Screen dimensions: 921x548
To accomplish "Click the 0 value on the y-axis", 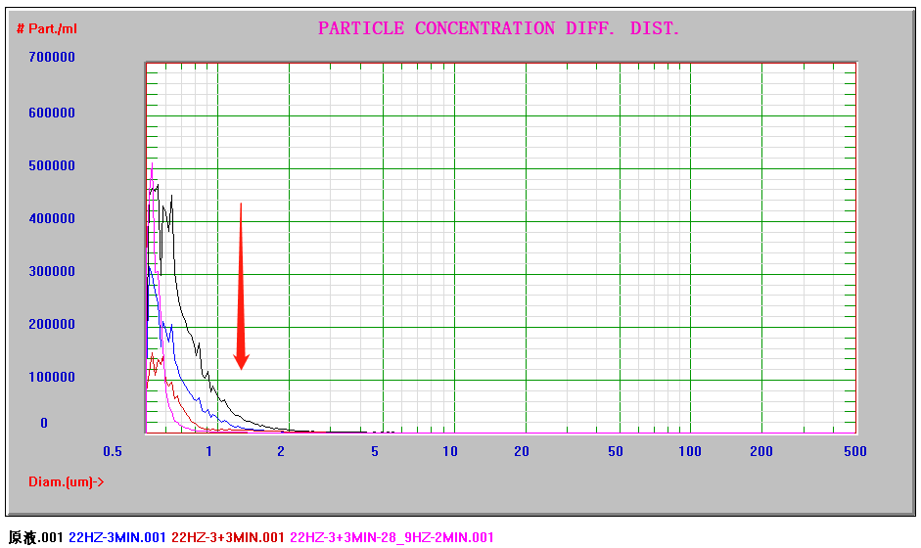I will pos(44,424).
